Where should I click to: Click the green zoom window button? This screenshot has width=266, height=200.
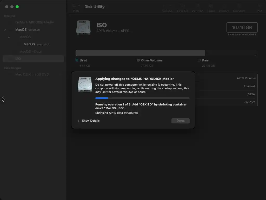point(17,7)
